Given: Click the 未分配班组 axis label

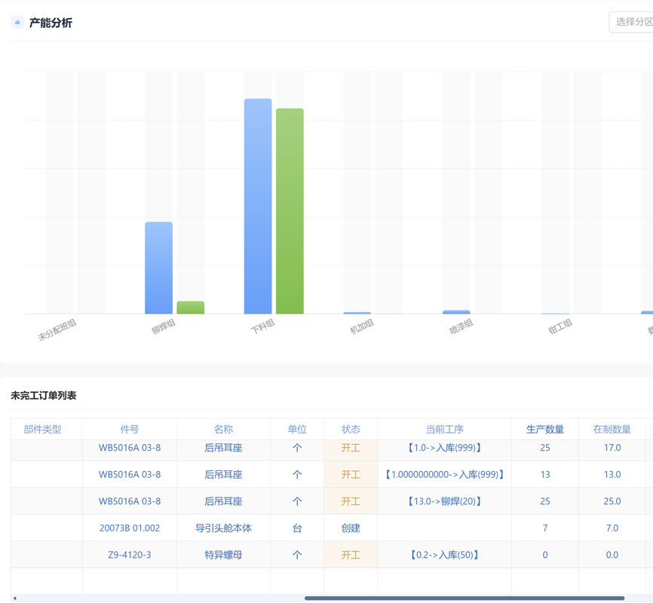Looking at the screenshot, I should [57, 329].
